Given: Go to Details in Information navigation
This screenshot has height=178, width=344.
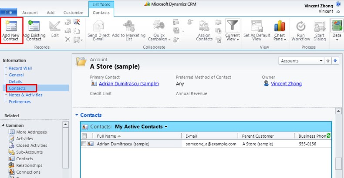Looking at the screenshot, I should [x=15, y=82].
